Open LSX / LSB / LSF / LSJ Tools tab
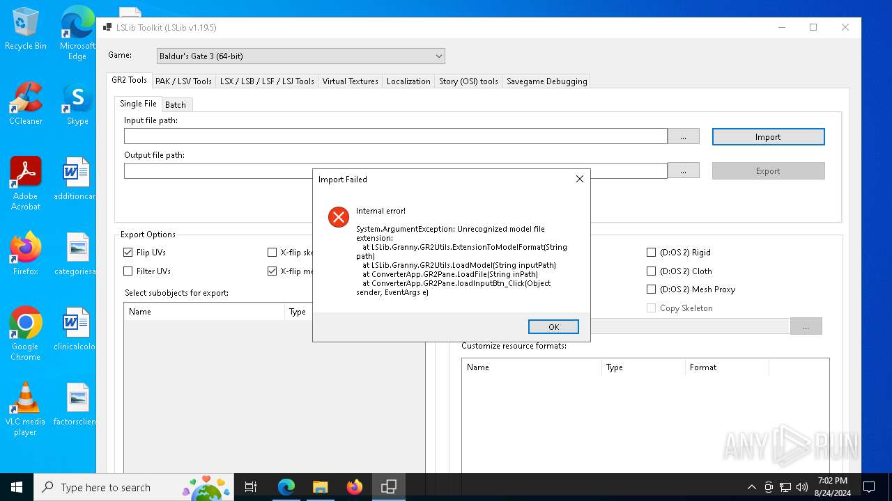 click(x=267, y=81)
